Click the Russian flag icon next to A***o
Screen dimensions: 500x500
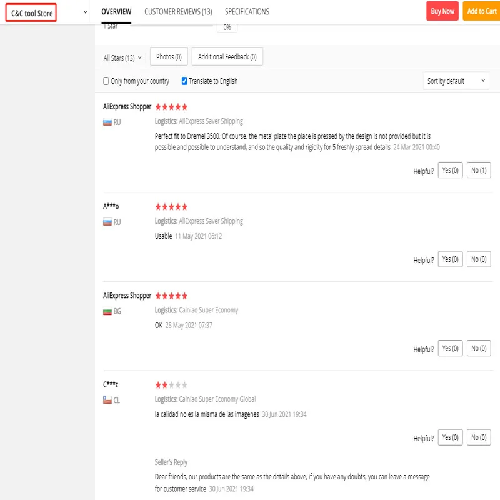coord(107,222)
